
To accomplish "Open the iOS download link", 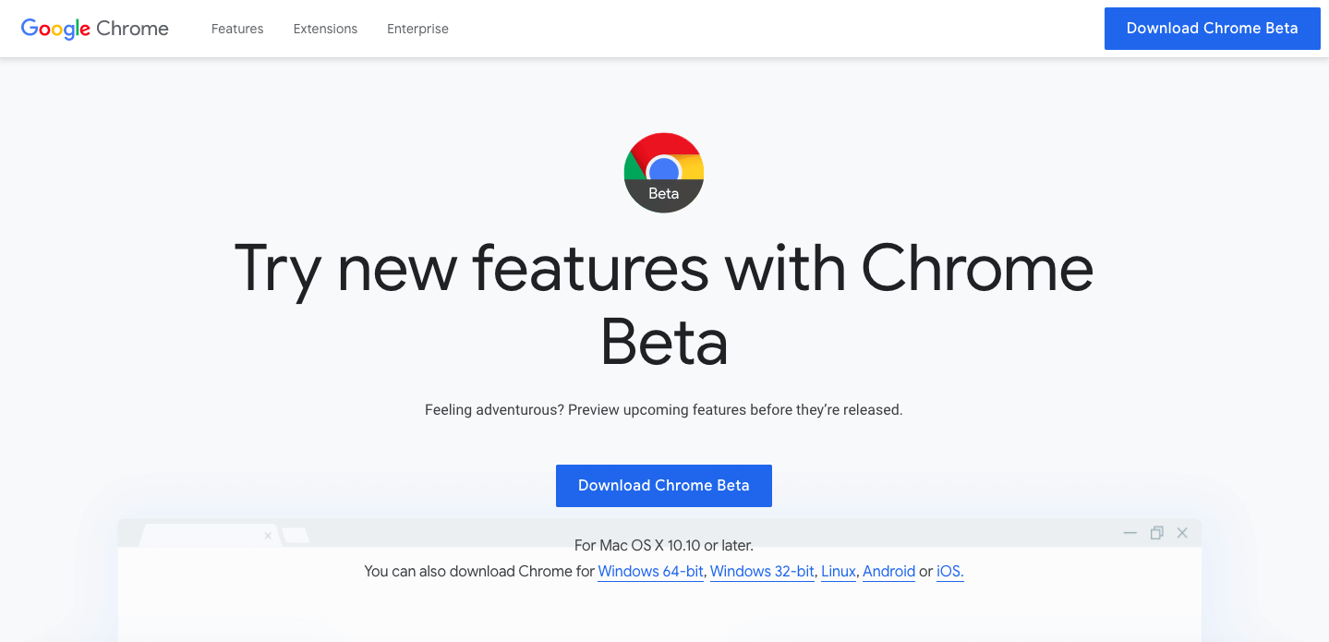I will point(949,571).
